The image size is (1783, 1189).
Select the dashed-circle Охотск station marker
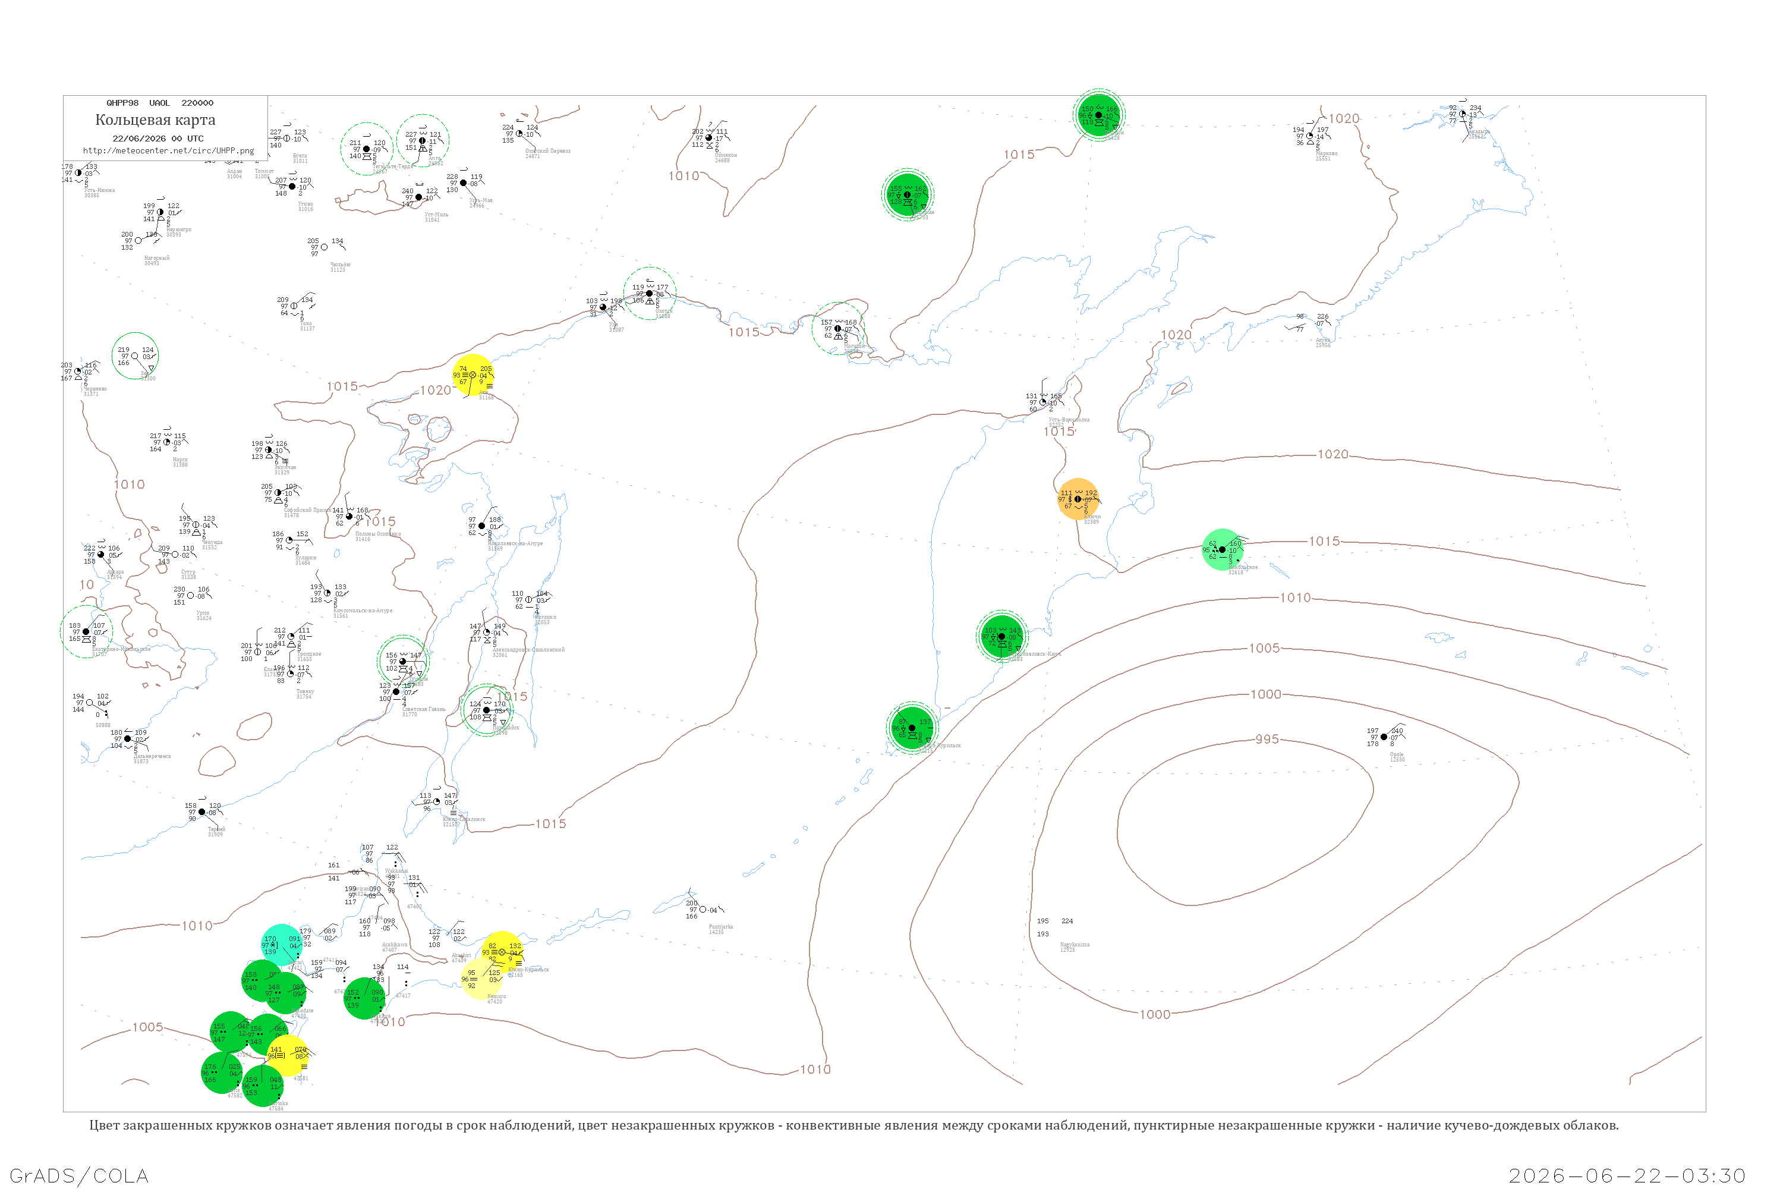click(650, 294)
